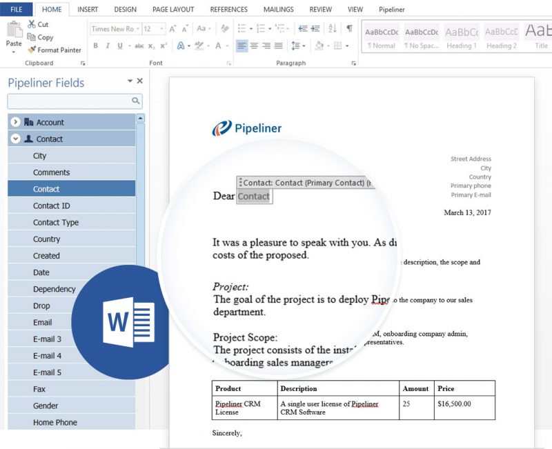Open the Pipeliner Fields pane options arrow
Image resolution: width=552 pixels, height=449 pixels.
click(x=130, y=81)
